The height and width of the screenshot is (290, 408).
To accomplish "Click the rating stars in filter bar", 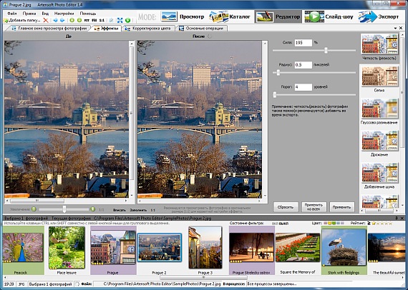I will tap(382, 224).
